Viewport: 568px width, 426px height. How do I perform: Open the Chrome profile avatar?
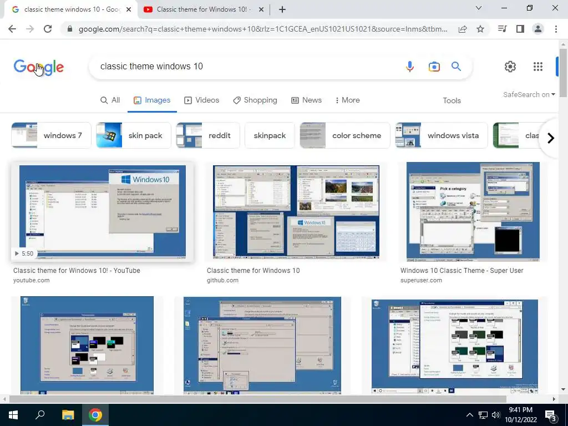538,29
